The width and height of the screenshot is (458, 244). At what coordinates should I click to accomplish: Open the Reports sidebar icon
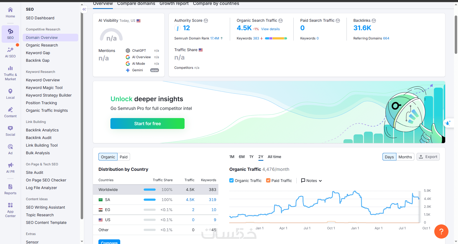[10, 189]
